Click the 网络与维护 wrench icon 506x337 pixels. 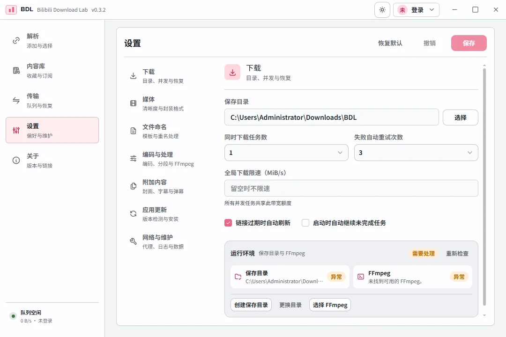pyautogui.click(x=133, y=241)
